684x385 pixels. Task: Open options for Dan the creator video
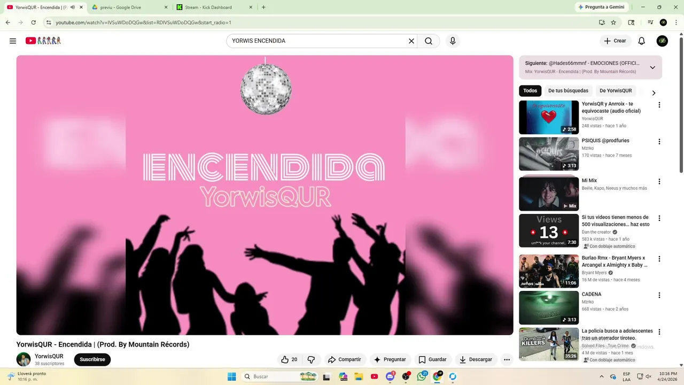(659, 218)
